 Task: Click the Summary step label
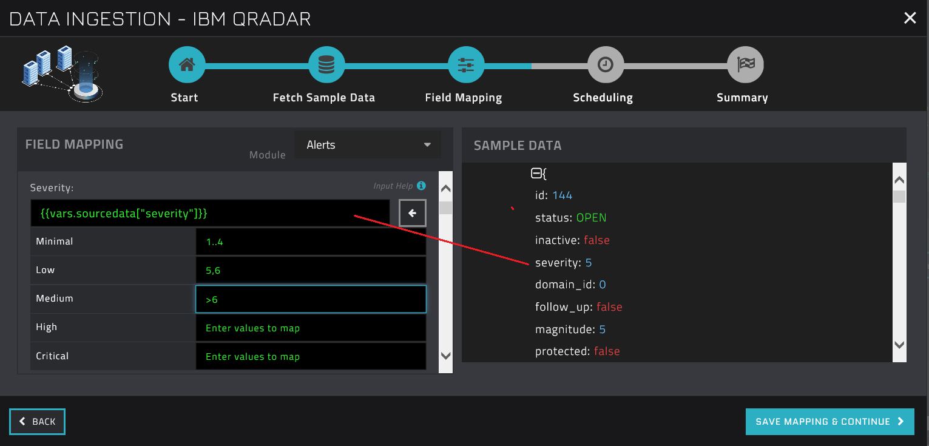[742, 98]
